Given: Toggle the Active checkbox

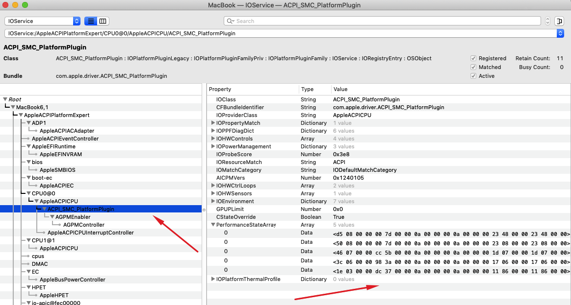Looking at the screenshot, I should point(473,76).
